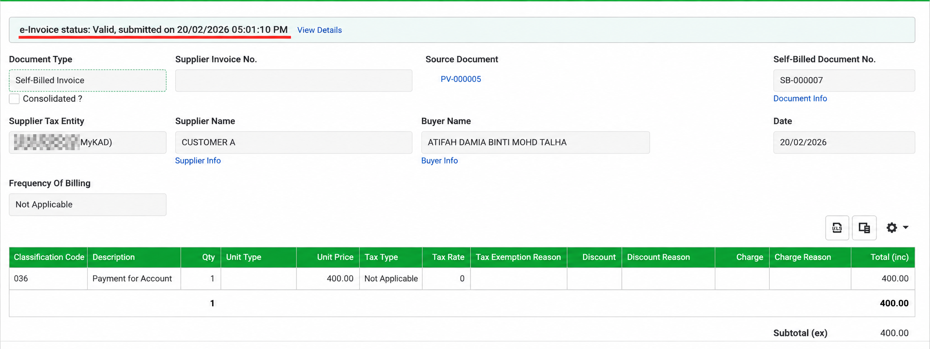Click the Unit Price column header
This screenshot has height=349, width=930.
tap(328, 257)
